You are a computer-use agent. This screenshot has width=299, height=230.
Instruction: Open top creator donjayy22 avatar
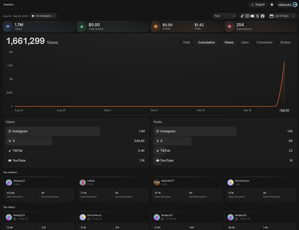pyautogui.click(x=9, y=183)
